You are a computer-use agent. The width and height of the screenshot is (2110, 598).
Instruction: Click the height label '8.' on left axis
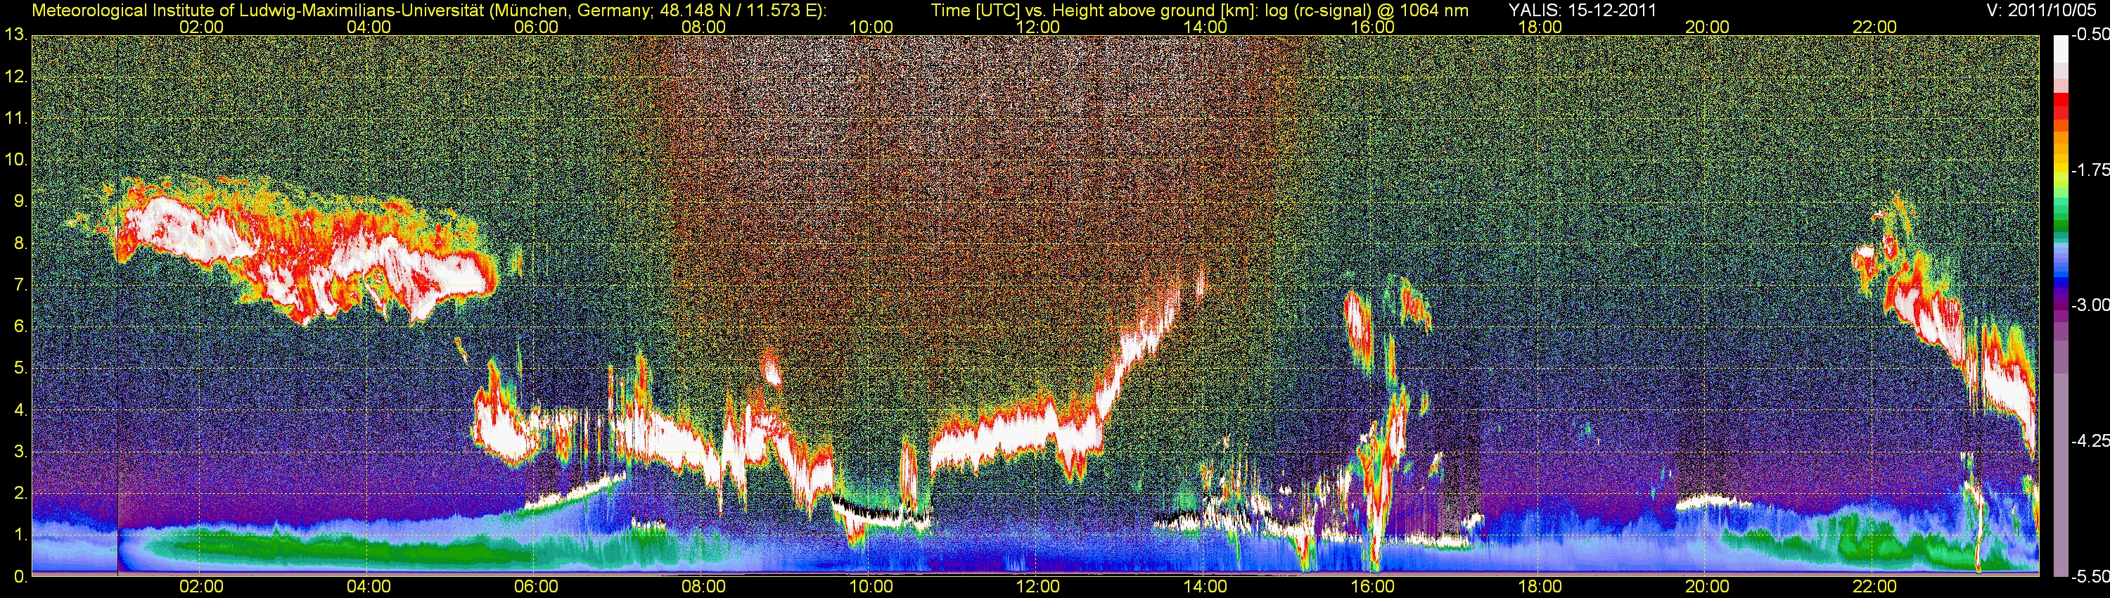(x=20, y=243)
